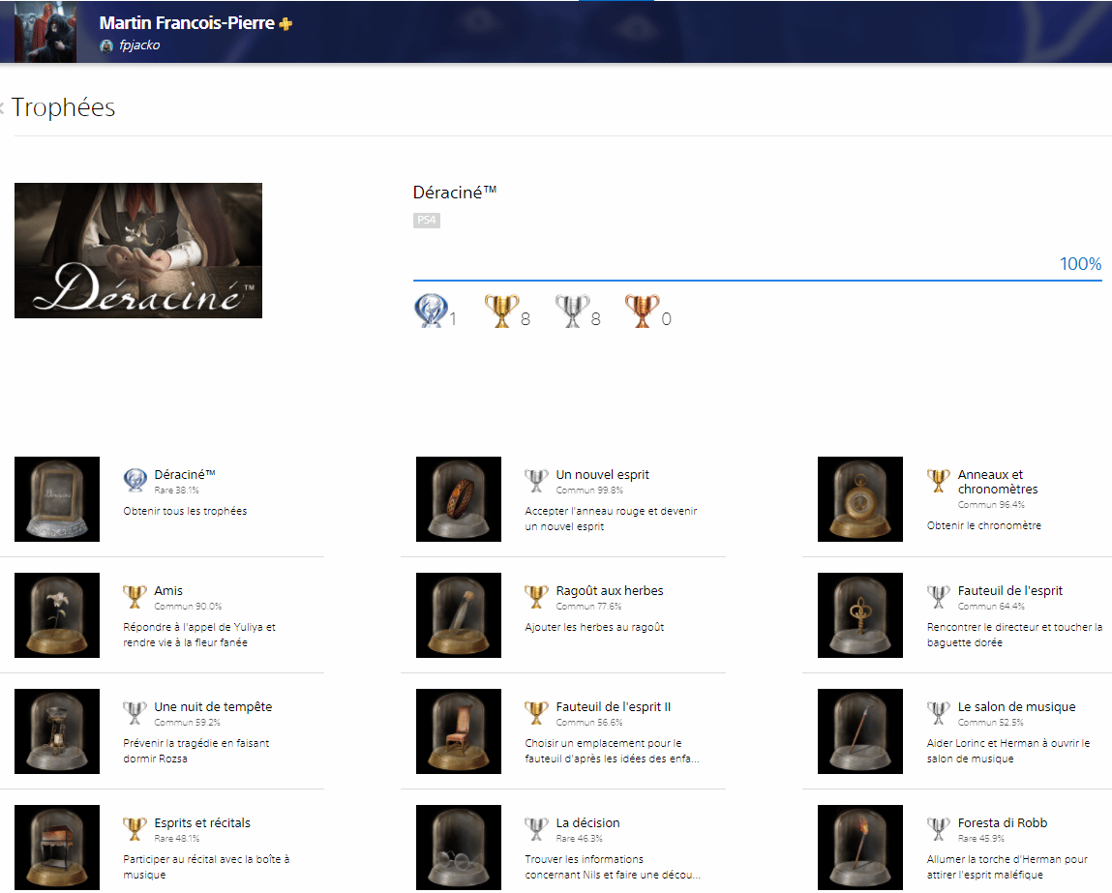
Task: Click the 'Commun 56.6%' rarity label
Action: pos(589,723)
